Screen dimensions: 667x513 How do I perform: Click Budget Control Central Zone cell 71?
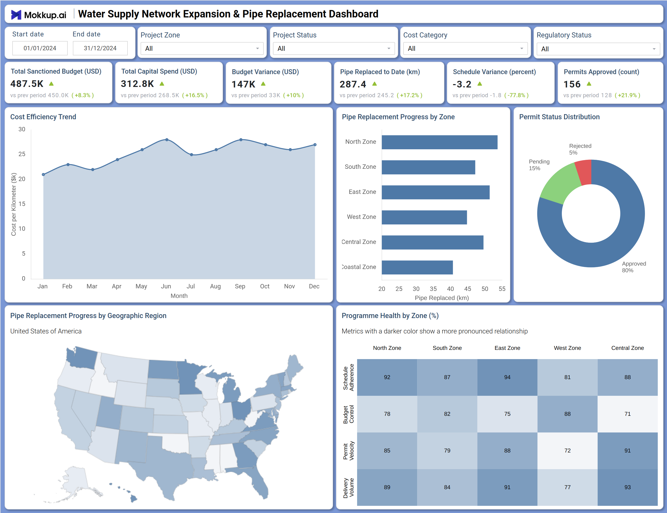tap(627, 414)
